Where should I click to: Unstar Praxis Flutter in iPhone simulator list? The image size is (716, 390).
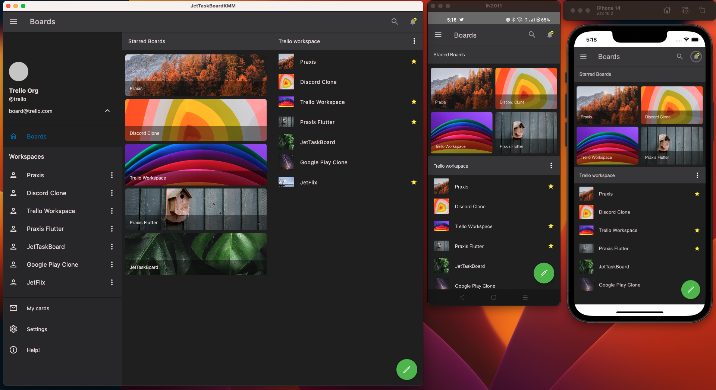tap(697, 248)
